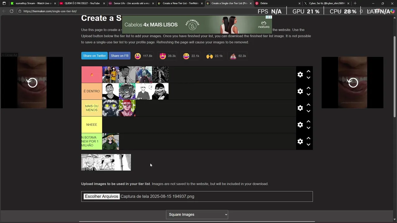This screenshot has width=397, height=223.
Task: Move N BOTAVA NEM POR 1 MILHÃO tier down
Action: 308,145
